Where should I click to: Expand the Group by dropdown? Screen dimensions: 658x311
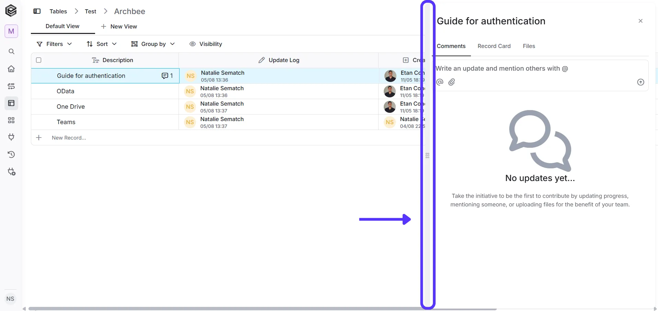[153, 44]
